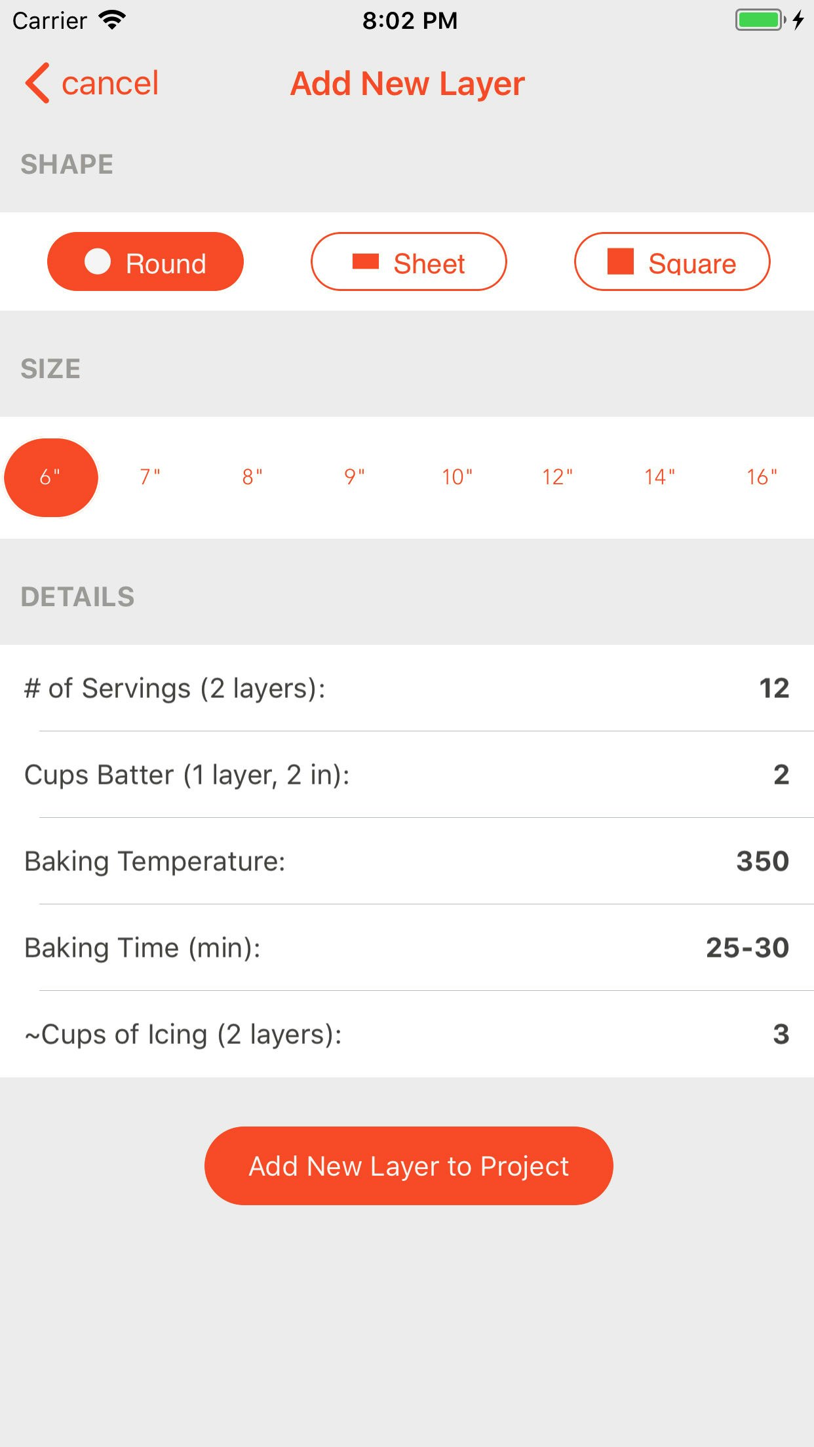Choose the 14" size
This screenshot has height=1447, width=814.
click(660, 477)
